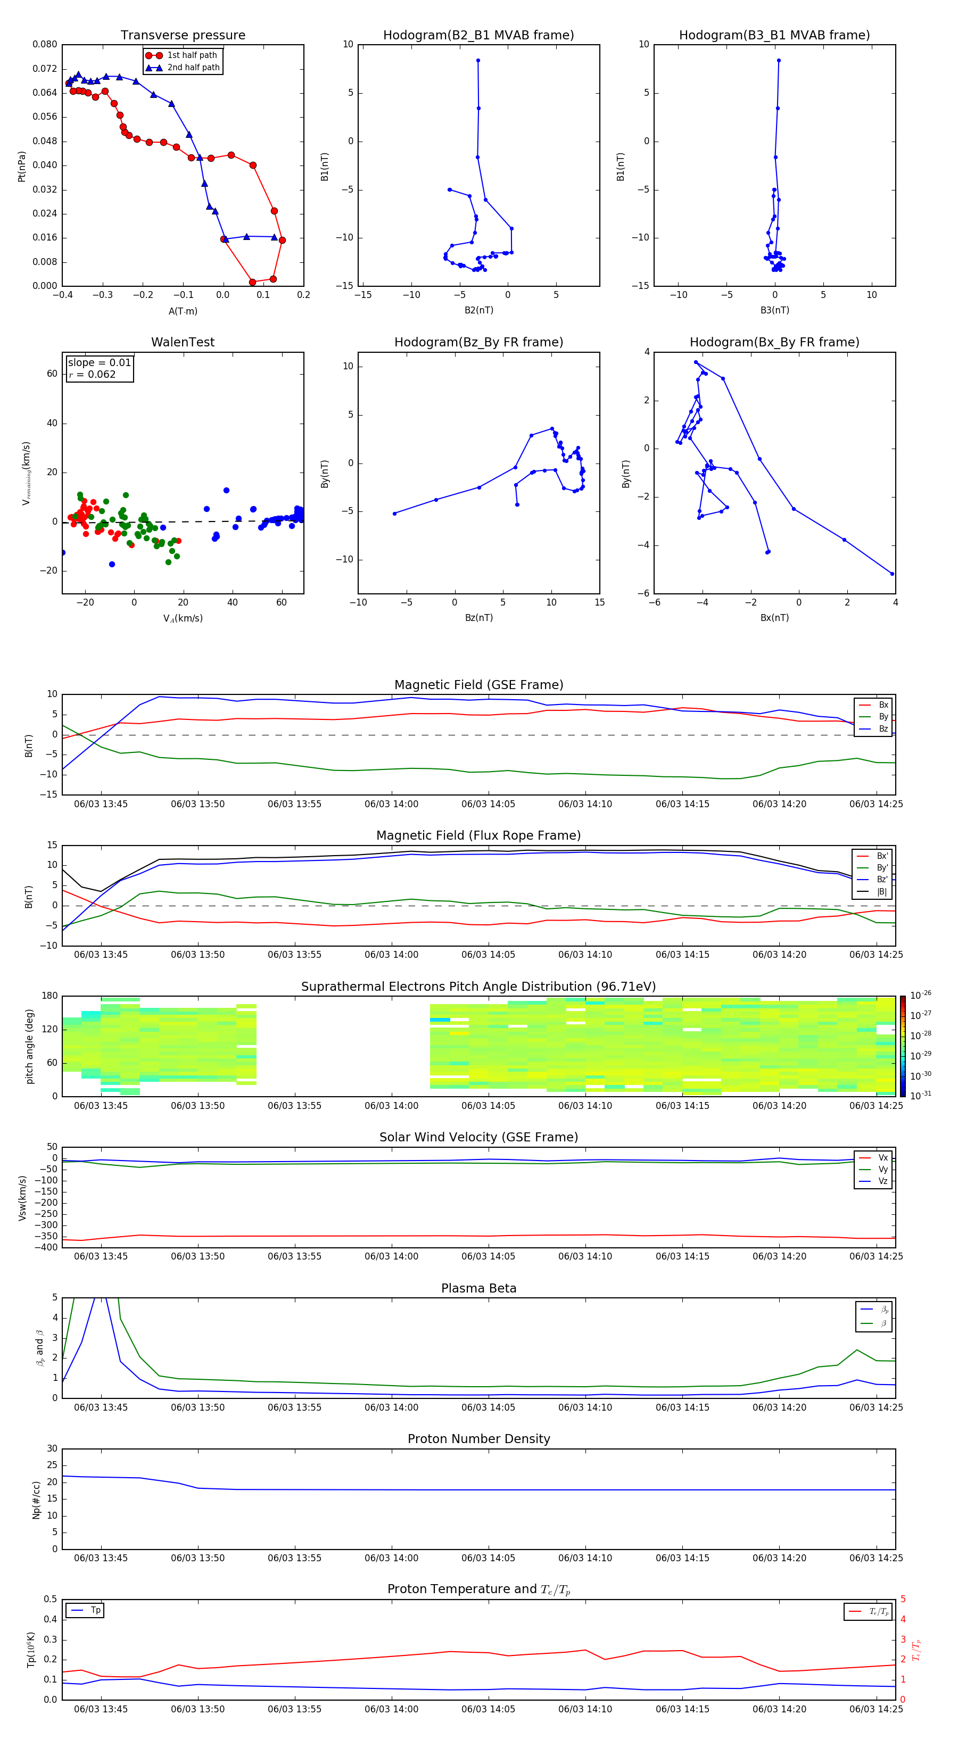The height and width of the screenshot is (1756, 958).
Task: Click 'B3(nT)' axis label
Action: pyautogui.click(x=774, y=310)
